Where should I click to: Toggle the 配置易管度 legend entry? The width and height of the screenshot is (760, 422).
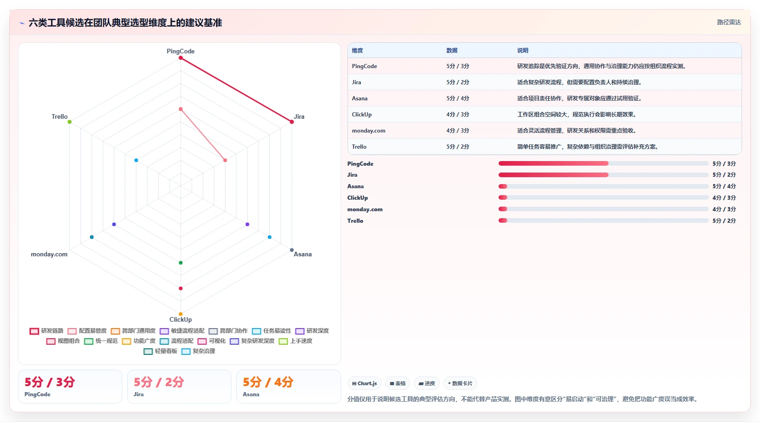[x=87, y=331]
